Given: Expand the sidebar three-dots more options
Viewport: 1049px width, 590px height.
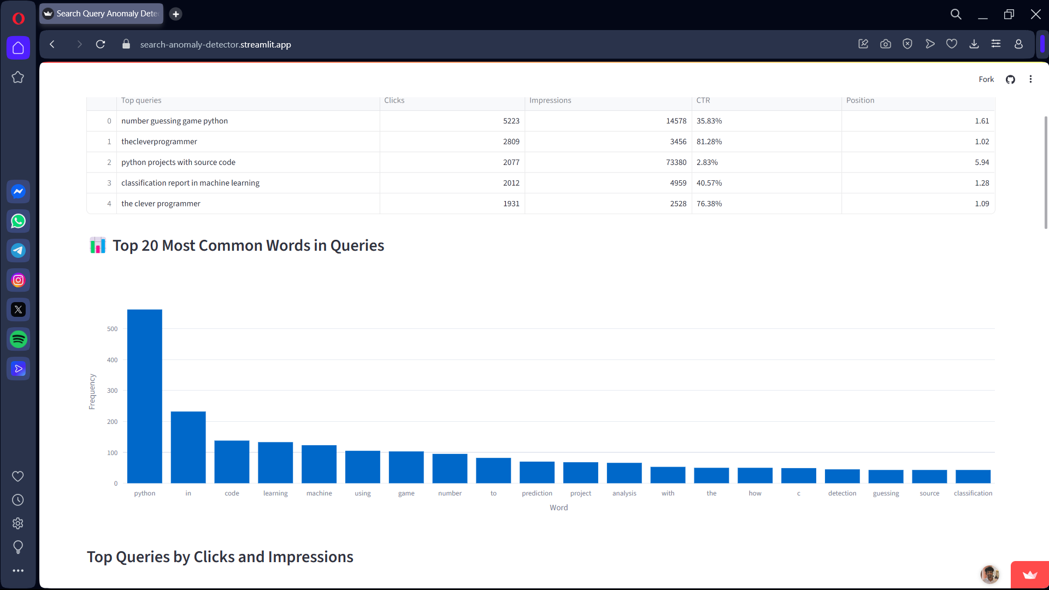Looking at the screenshot, I should click(18, 570).
